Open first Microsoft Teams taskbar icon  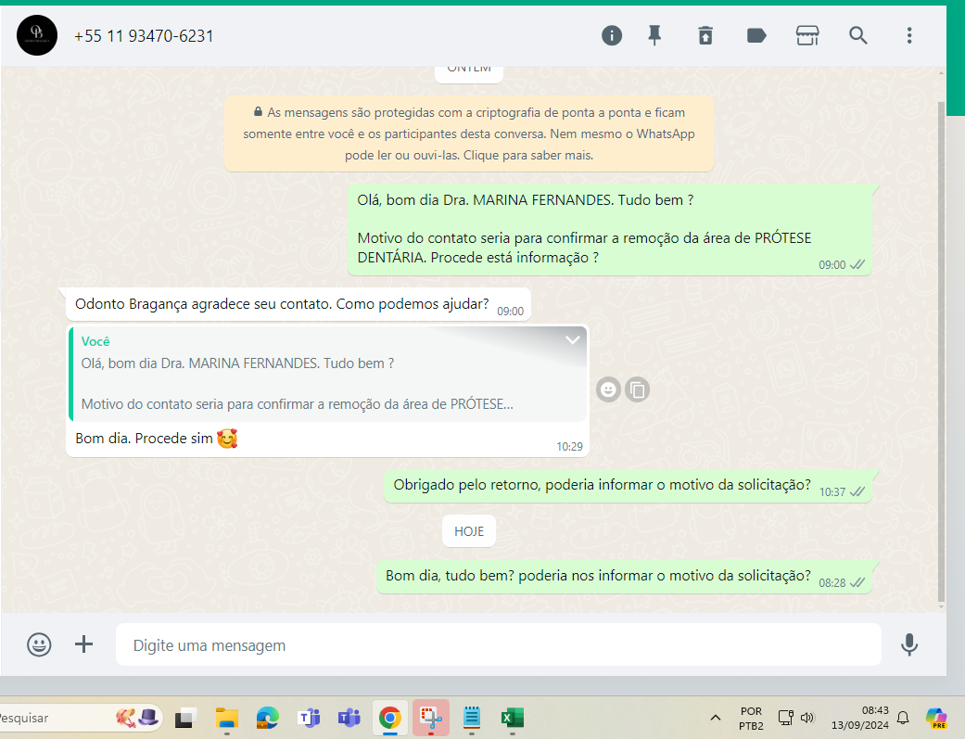pos(309,718)
